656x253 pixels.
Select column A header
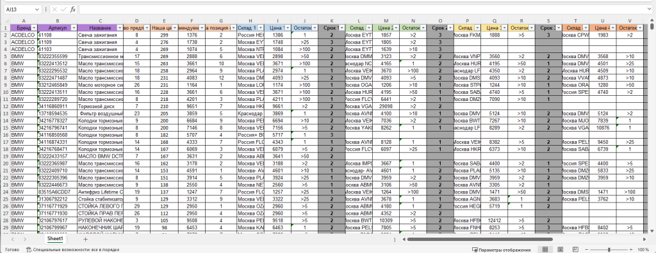[24, 21]
